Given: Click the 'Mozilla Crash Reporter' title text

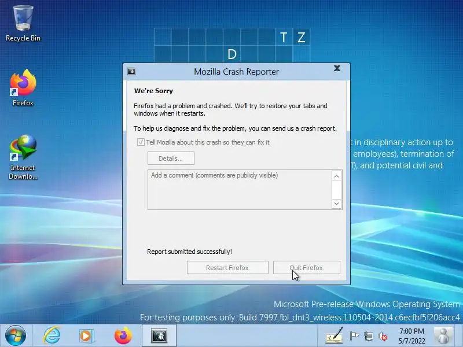Looking at the screenshot, I should (236, 72).
